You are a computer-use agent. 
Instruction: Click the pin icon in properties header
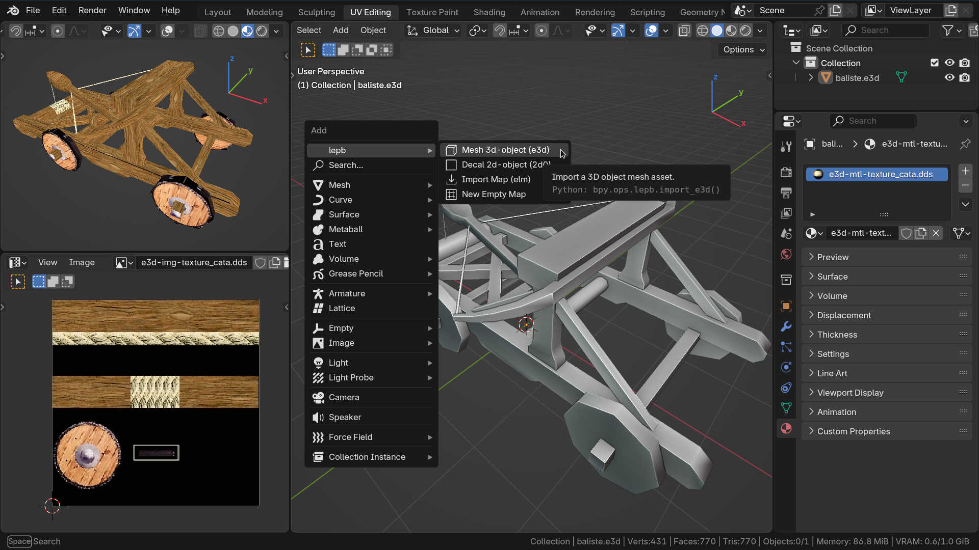965,144
